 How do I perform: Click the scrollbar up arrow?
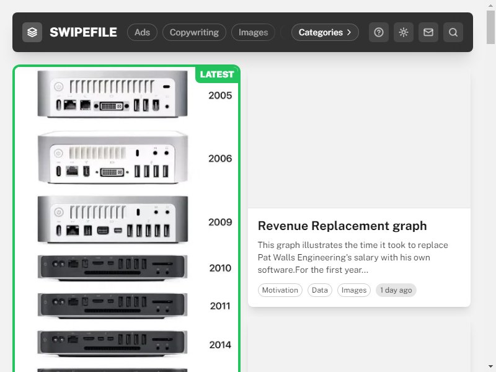pyautogui.click(x=490, y=5)
